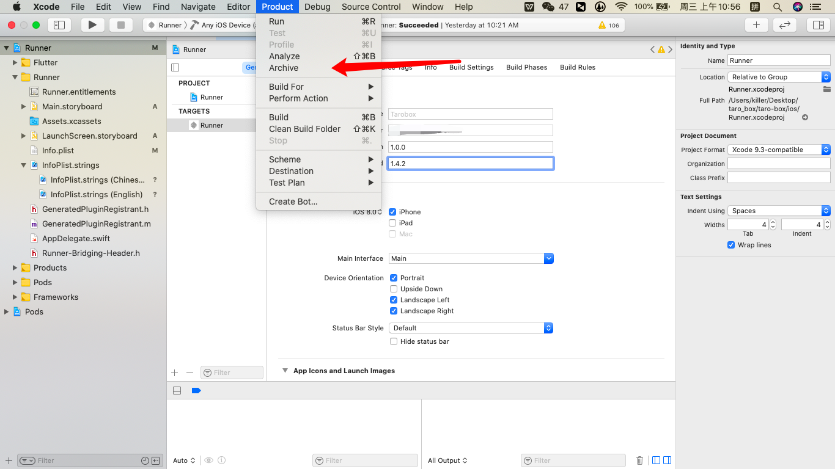Viewport: 835px width, 469px height.
Task: Click the go back editor arrow
Action: [x=653, y=49]
